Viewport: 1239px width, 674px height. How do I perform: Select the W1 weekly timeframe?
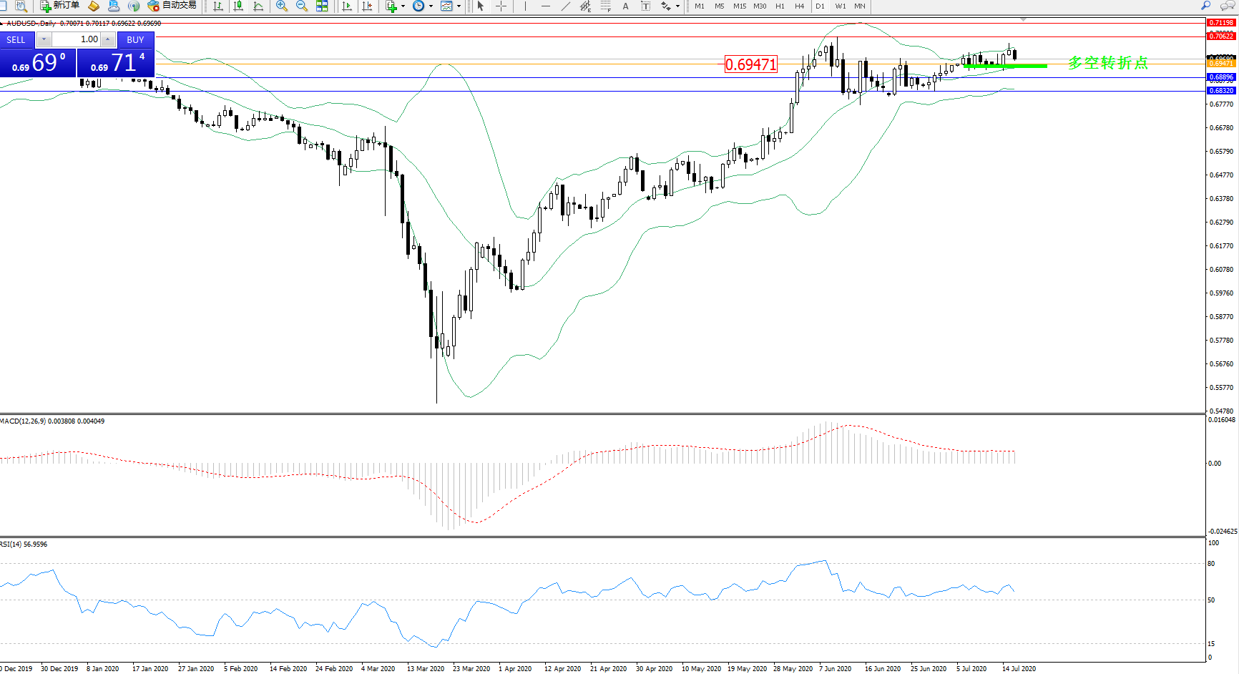tap(841, 6)
